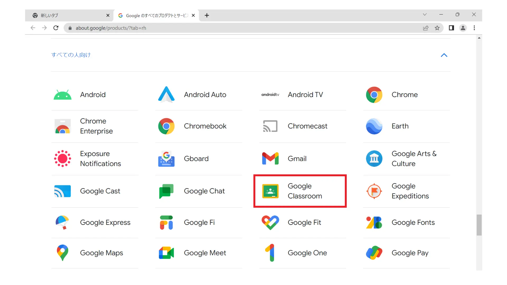Click the Google Expeditions flag icon
Viewport: 507px width, 285px height.
[x=374, y=191]
